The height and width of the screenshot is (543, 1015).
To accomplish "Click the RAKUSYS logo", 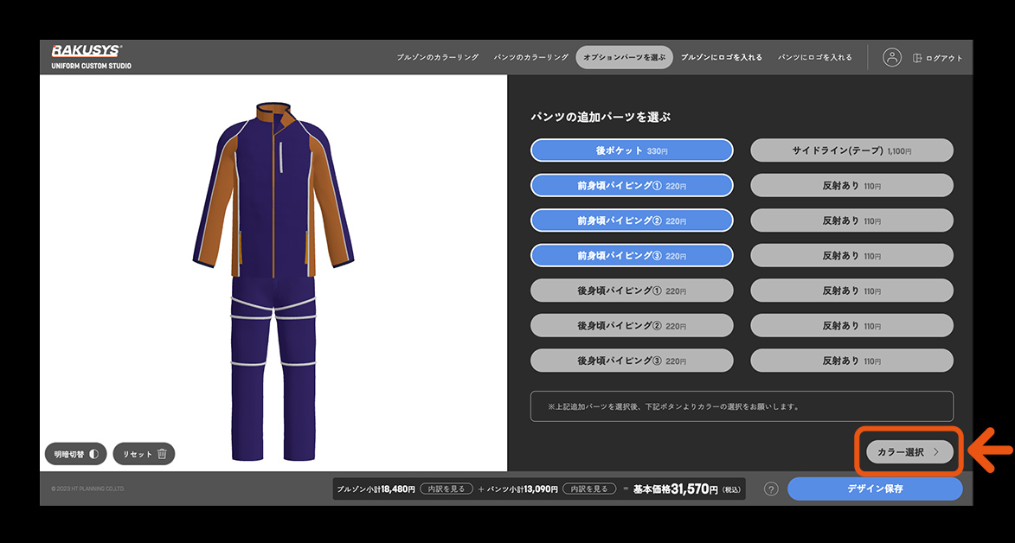I will [x=87, y=51].
